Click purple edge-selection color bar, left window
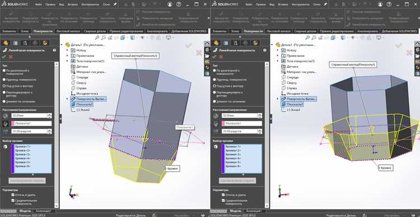420x217 pixels. click(x=12, y=159)
